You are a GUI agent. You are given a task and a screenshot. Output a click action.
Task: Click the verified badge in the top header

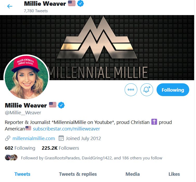[80, 3]
